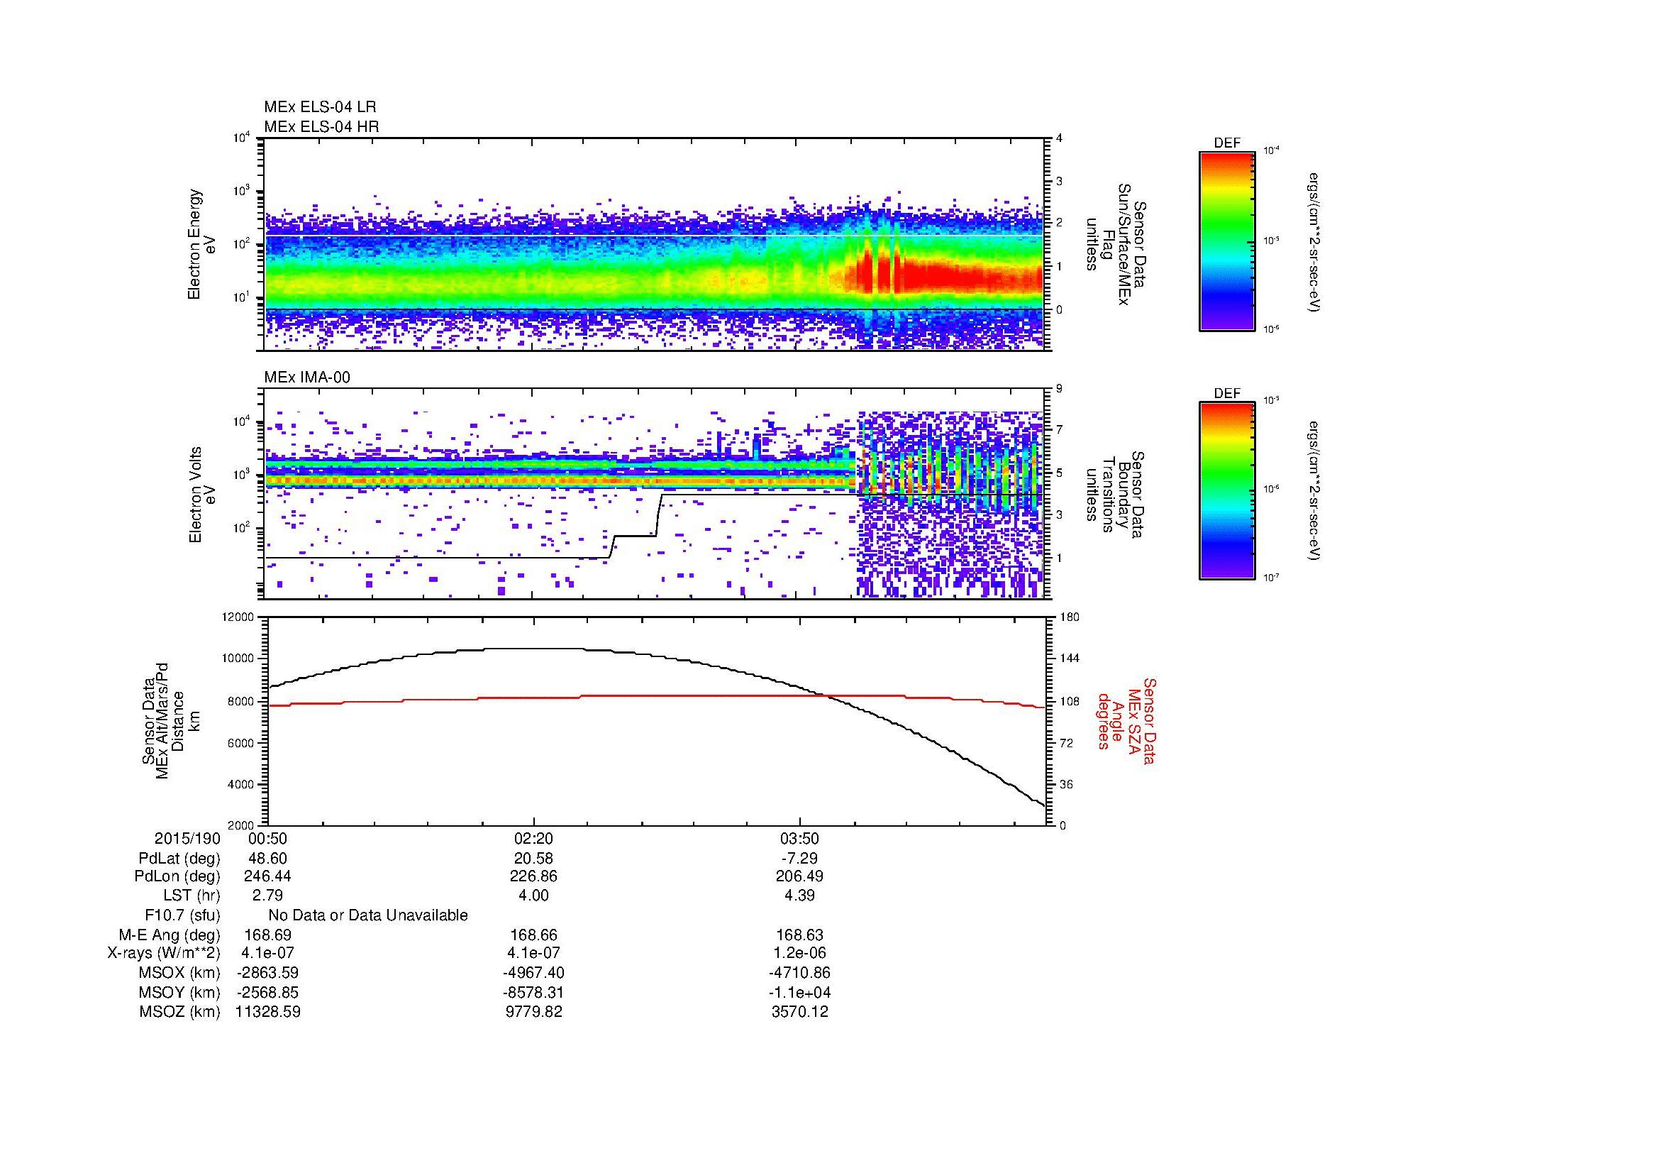Screen dimensions: 1659x1173
Task: Select MSOX value -4967.40
Action: tap(534, 973)
